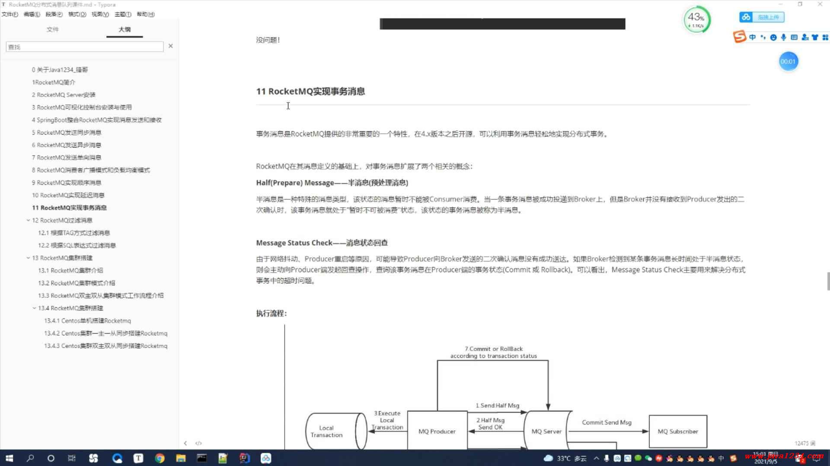Viewport: 830px width, 466px height.
Task: Focus the outline search input field
Action: (85, 47)
